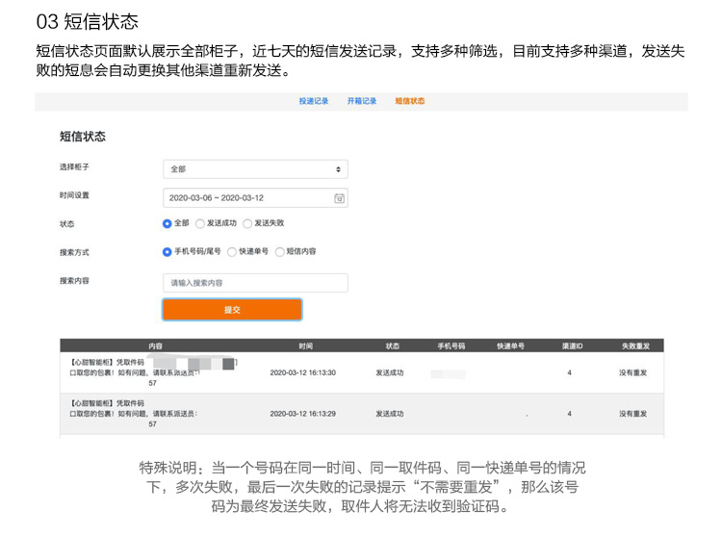The height and width of the screenshot is (536, 722).
Task: Select the row timestamped 2020-03-12 16:13:30
Action: (x=302, y=372)
